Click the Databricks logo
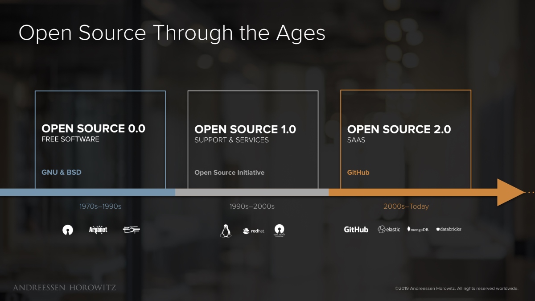The width and height of the screenshot is (535, 301). coord(449,229)
